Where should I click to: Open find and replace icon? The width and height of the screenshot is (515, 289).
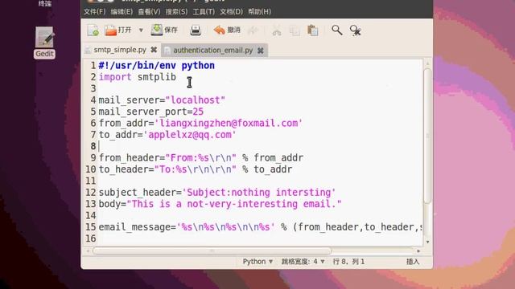click(356, 31)
